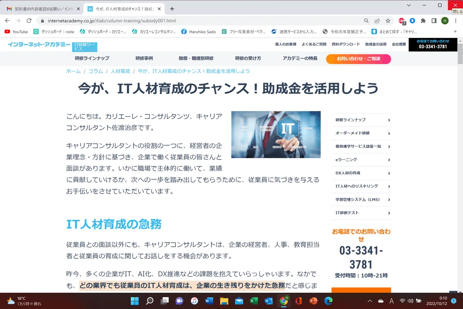
Task: Go to ホーム breadcrumb link
Action: (73, 71)
